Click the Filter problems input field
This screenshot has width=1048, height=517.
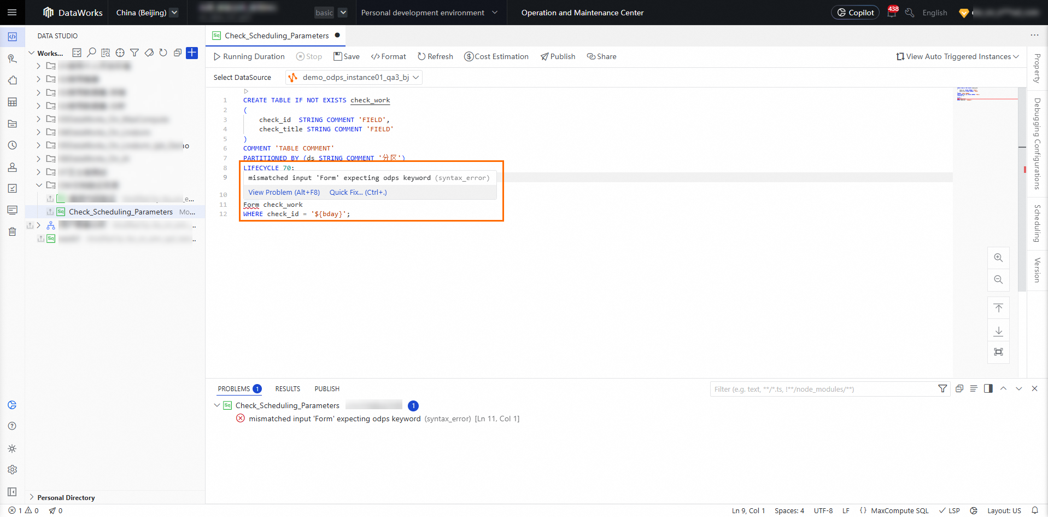[x=823, y=389]
